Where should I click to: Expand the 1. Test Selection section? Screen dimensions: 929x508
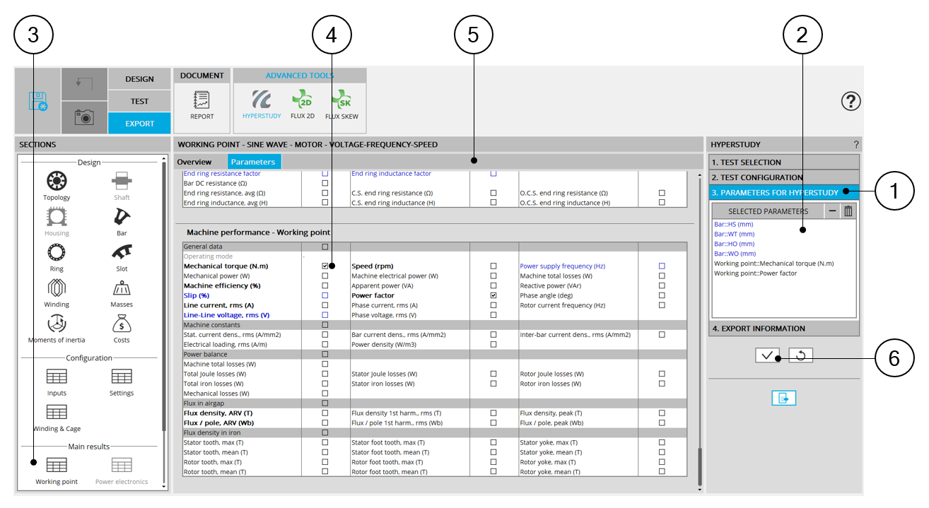pos(783,163)
